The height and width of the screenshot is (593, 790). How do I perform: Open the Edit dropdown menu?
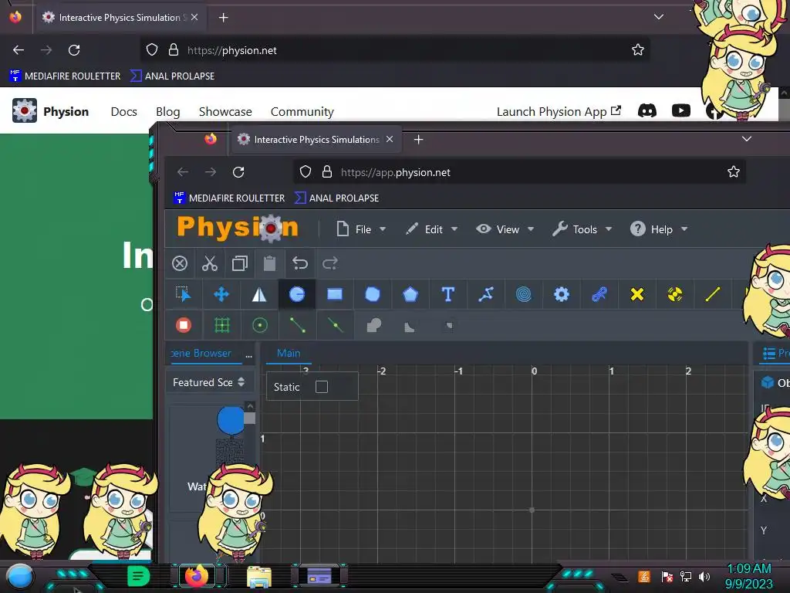[432, 229]
